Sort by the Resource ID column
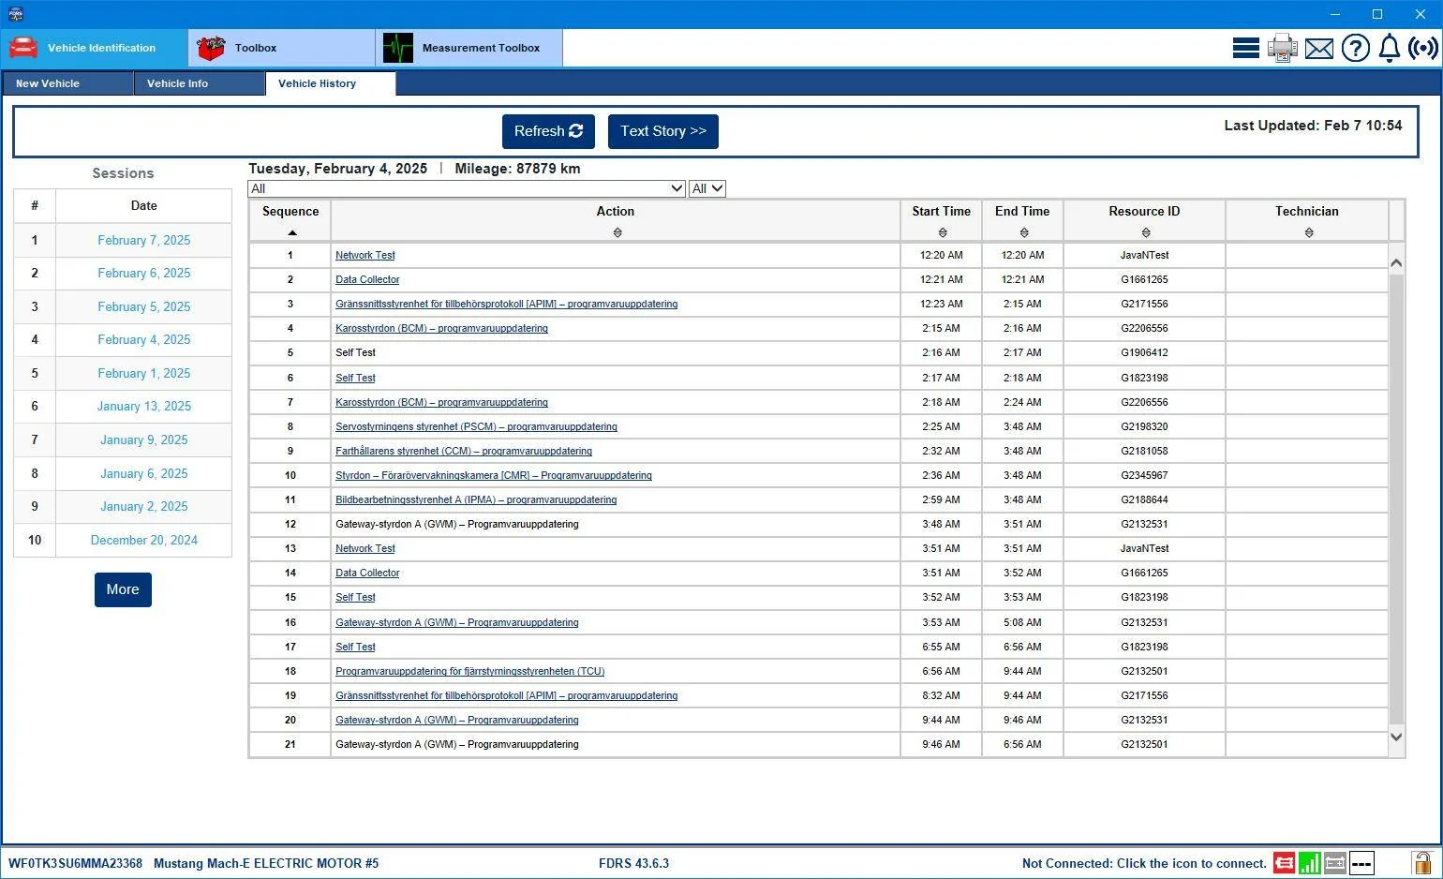 click(1144, 221)
